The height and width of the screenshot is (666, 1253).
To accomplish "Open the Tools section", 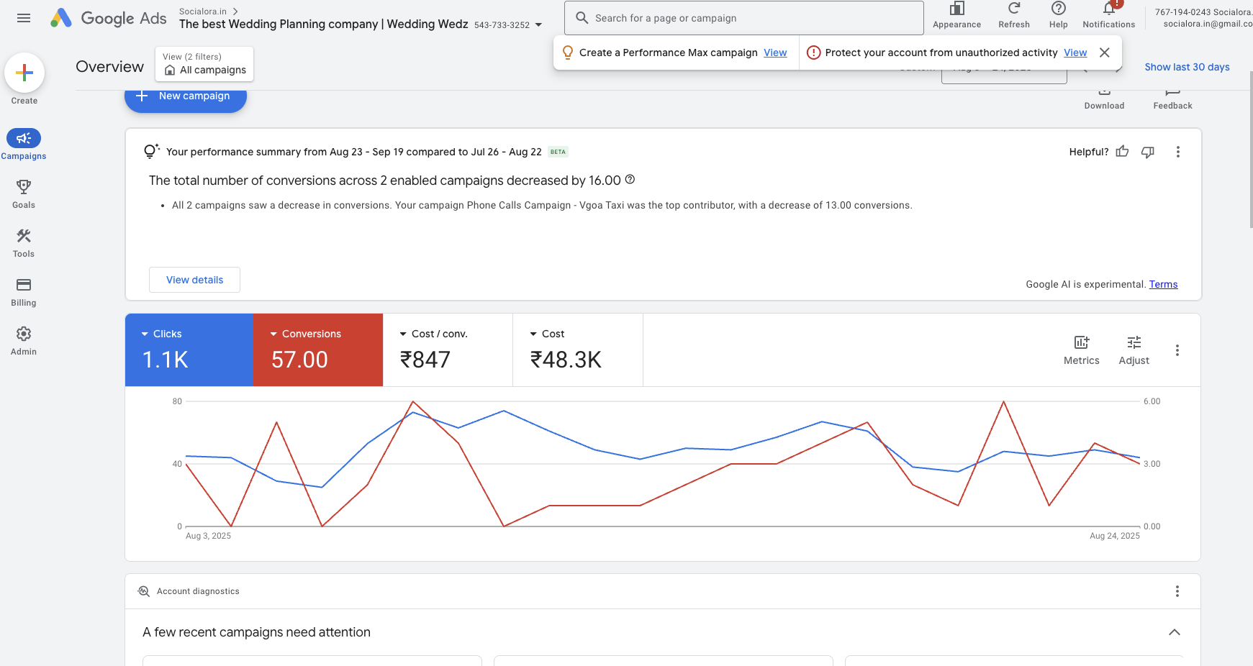I will point(24,242).
